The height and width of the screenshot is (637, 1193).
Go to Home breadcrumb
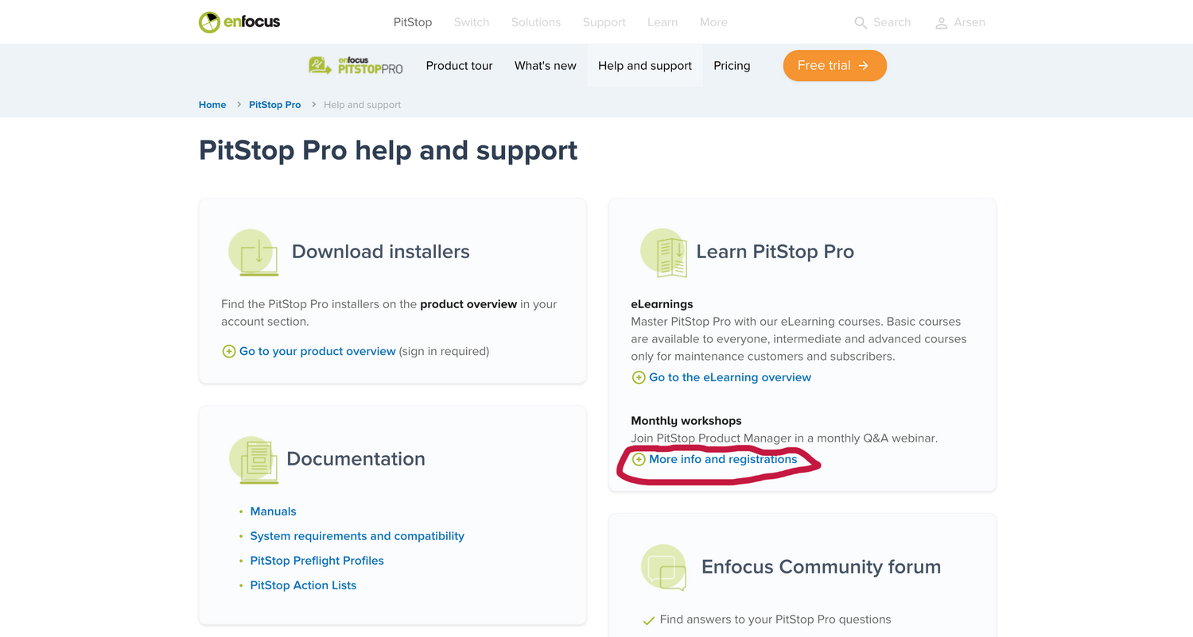(x=212, y=105)
